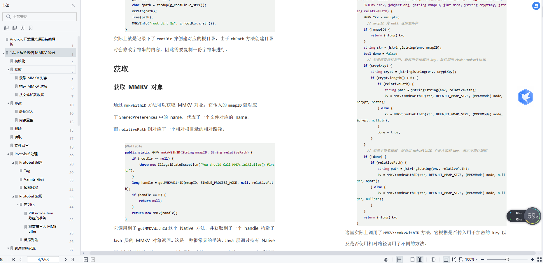Screen dimensions: 543x263
Task: Click the blue translate icon in the top-right corner
Action: tap(536, 6)
